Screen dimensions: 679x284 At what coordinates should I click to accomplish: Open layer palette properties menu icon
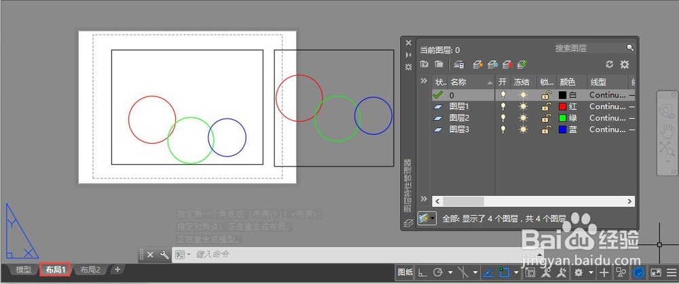[408, 67]
